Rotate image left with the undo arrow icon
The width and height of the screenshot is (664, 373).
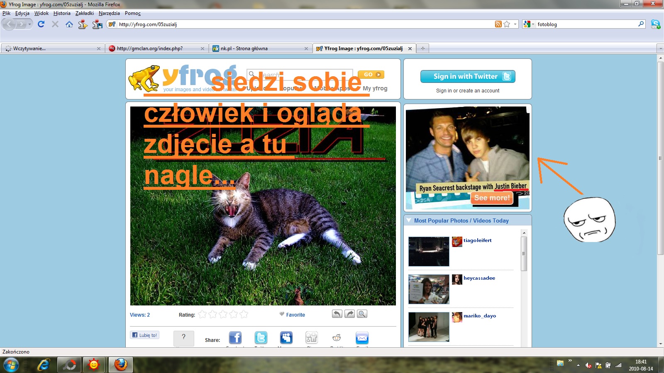point(337,314)
